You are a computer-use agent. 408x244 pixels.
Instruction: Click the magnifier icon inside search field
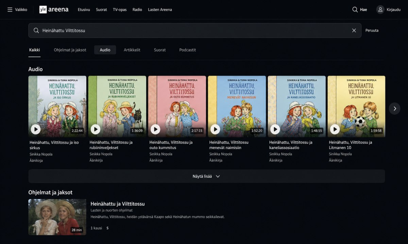coord(36,30)
